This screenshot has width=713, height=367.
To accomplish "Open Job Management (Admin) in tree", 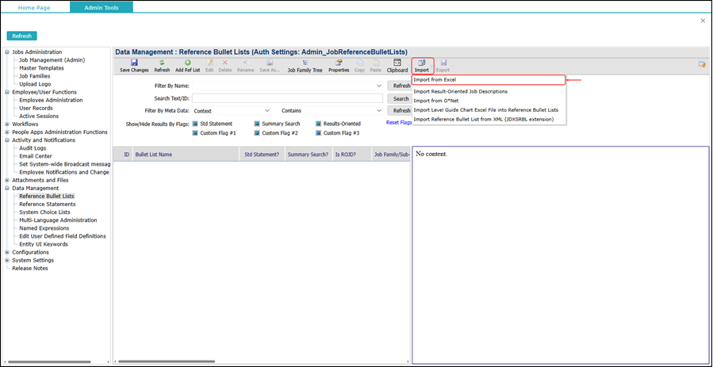I will (52, 60).
